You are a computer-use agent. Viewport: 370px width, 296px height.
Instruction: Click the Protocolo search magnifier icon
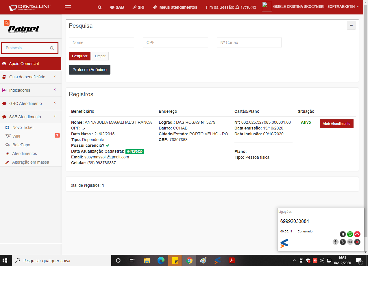pos(52,48)
